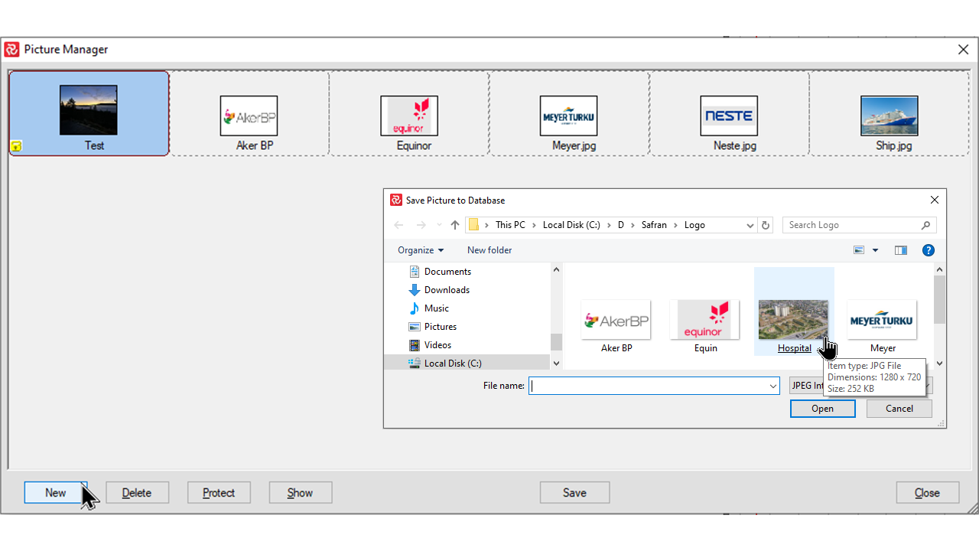
Task: Click the Open button
Action: coord(822,409)
